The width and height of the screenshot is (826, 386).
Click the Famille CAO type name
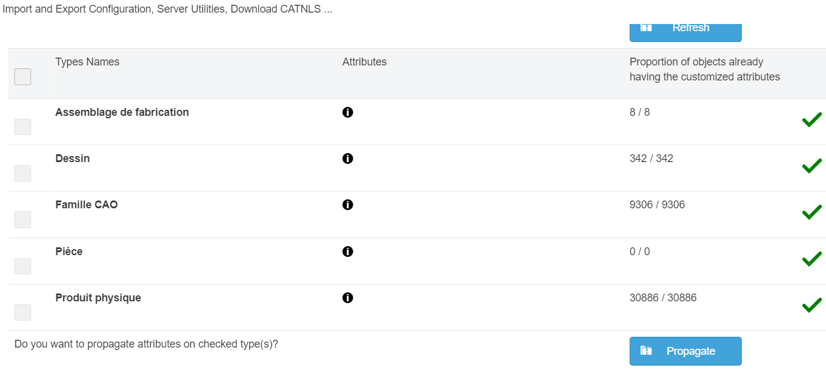coord(86,205)
